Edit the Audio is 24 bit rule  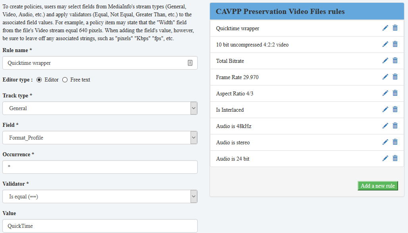click(x=385, y=158)
